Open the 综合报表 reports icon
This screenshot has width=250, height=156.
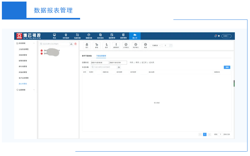[100, 36]
